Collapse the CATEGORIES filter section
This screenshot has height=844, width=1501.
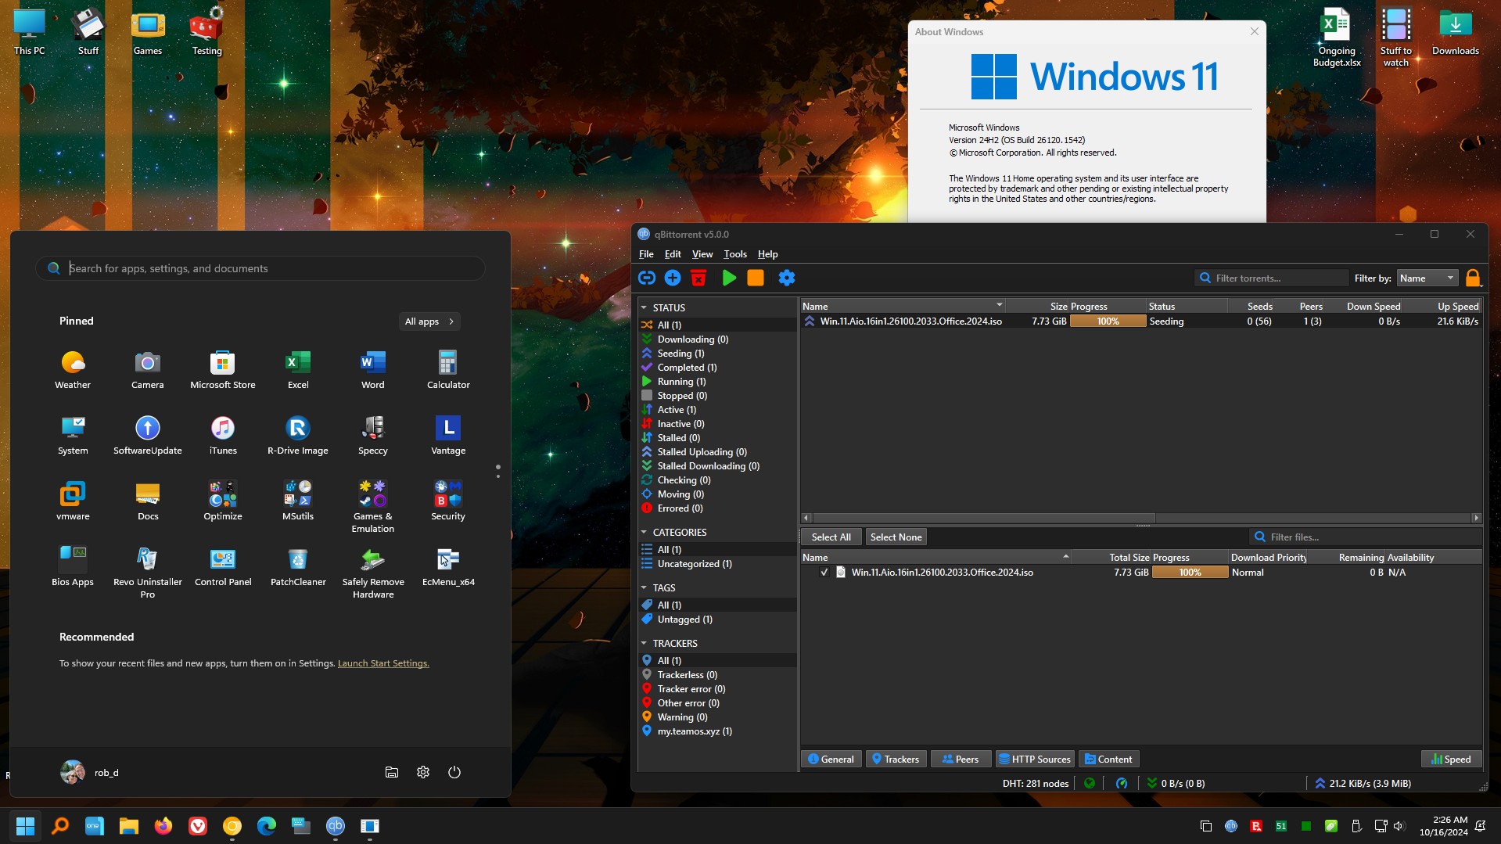pos(644,532)
